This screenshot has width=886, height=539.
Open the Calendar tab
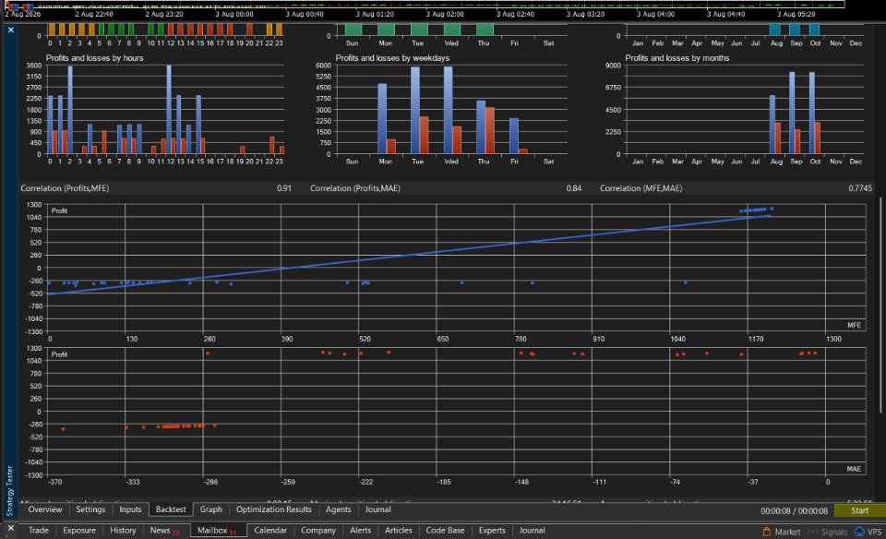point(270,531)
